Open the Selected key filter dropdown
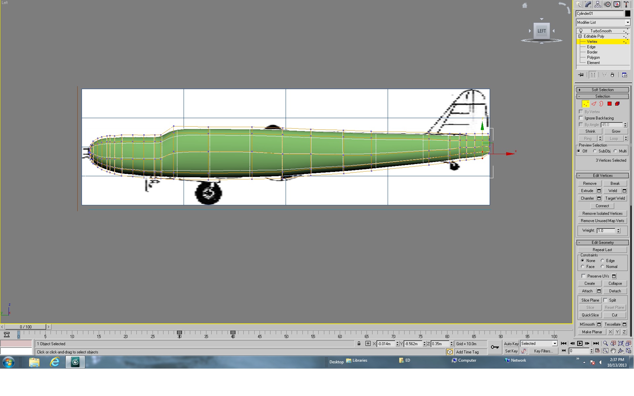The width and height of the screenshot is (634, 396). coord(539,344)
